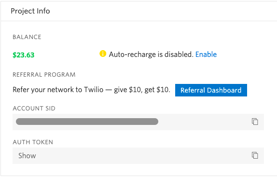Open the Referral Dashboard
Screen dimensions: 277x177
211,90
